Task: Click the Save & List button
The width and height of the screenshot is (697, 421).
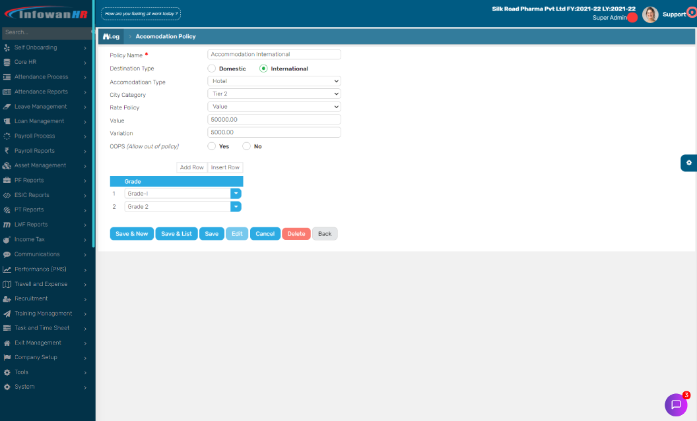Action: (176, 234)
